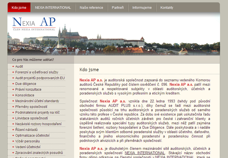The height and width of the screenshot is (158, 228).
Task: Select the Partneři menu item
Action: coord(118,8)
